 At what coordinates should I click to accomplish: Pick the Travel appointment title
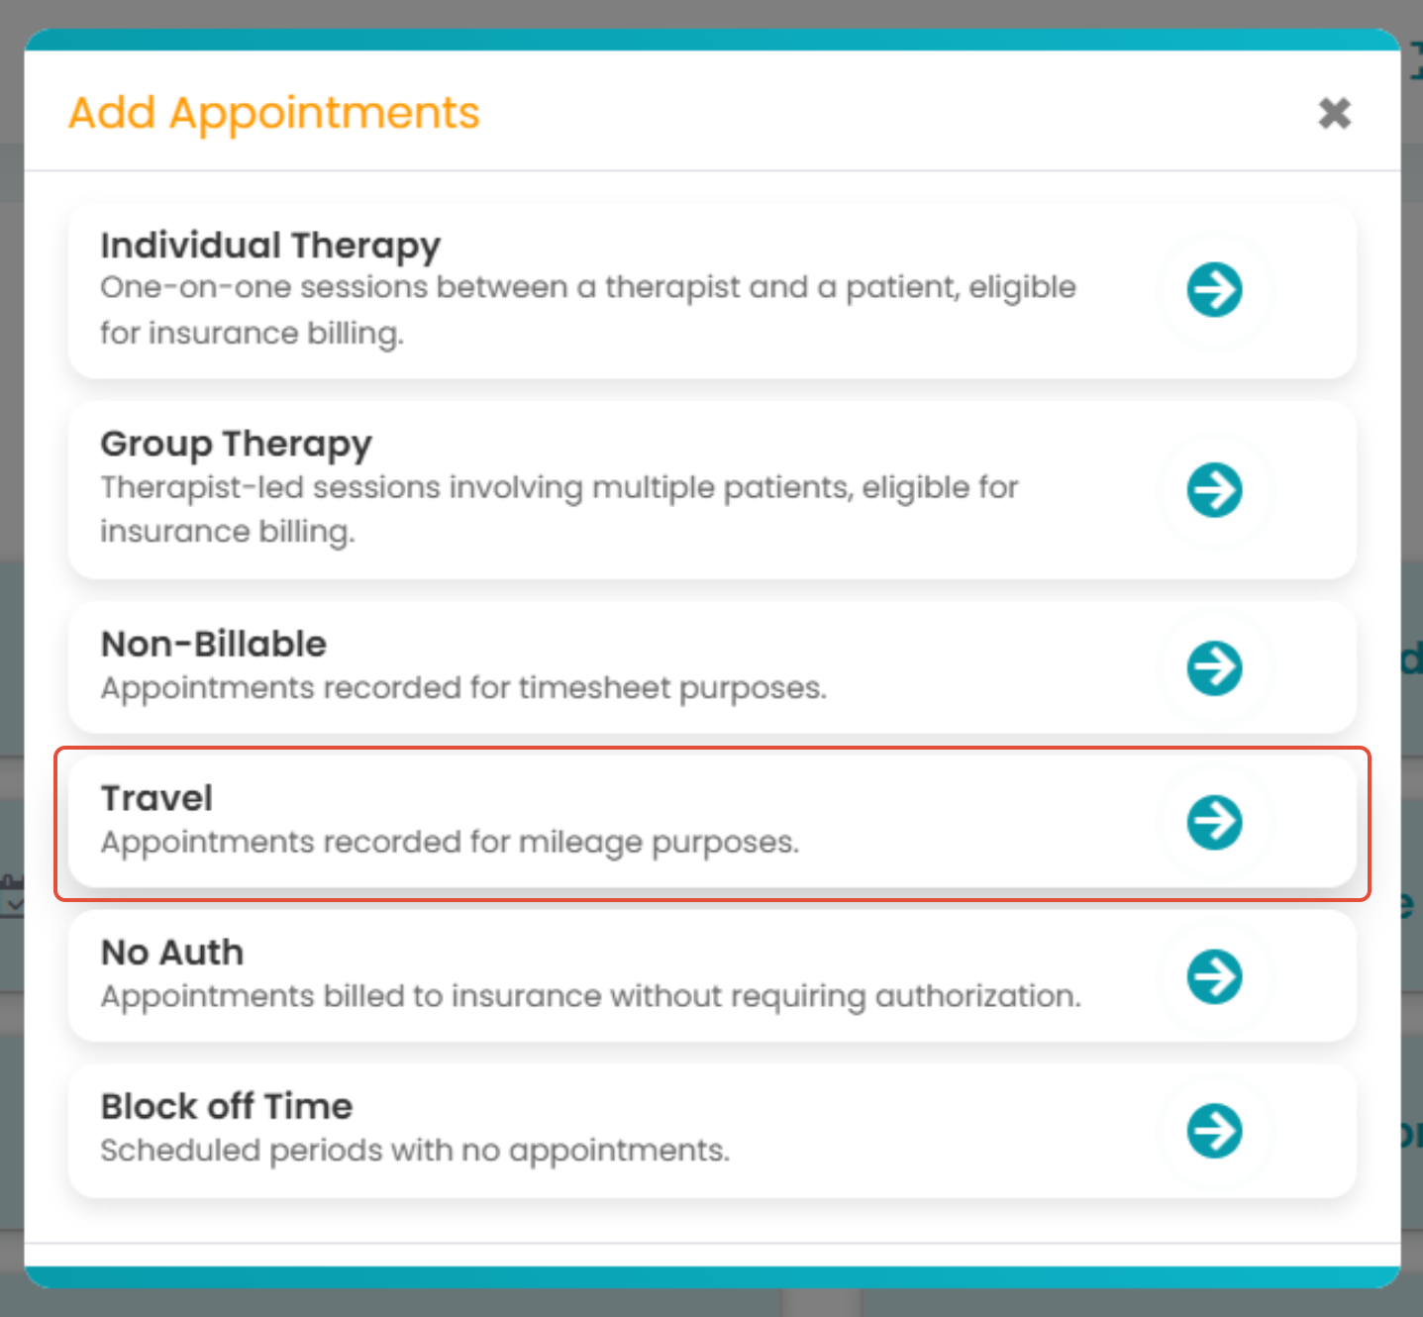pos(156,798)
